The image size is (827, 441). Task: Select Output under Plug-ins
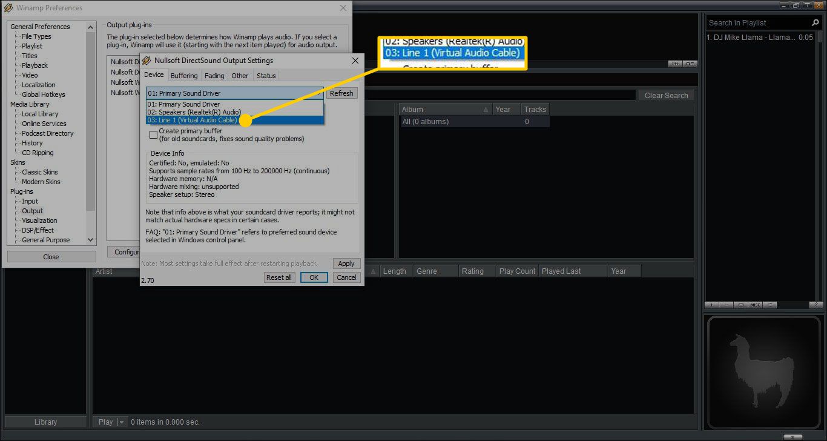click(x=33, y=211)
